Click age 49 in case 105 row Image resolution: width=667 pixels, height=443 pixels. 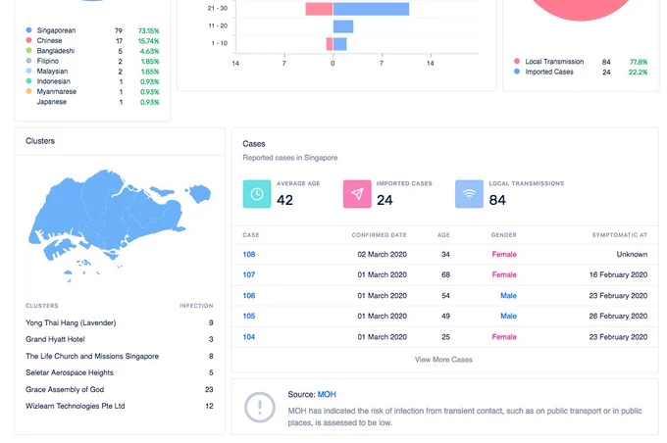coord(445,316)
